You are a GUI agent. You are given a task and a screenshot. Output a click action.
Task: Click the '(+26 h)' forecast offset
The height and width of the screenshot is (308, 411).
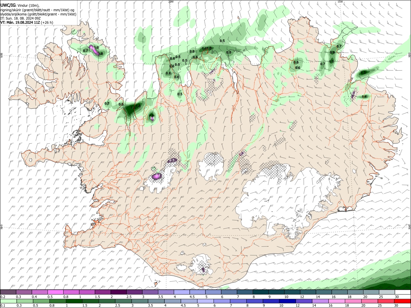pyautogui.click(x=47, y=22)
